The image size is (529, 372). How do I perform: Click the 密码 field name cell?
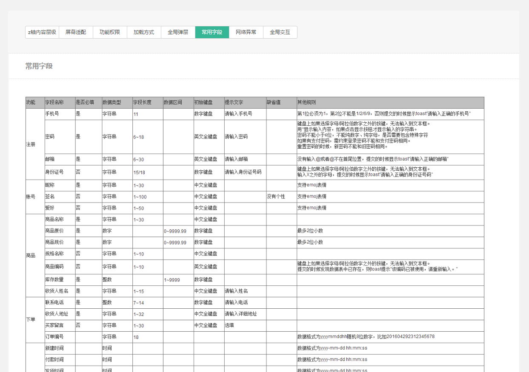tap(60, 137)
